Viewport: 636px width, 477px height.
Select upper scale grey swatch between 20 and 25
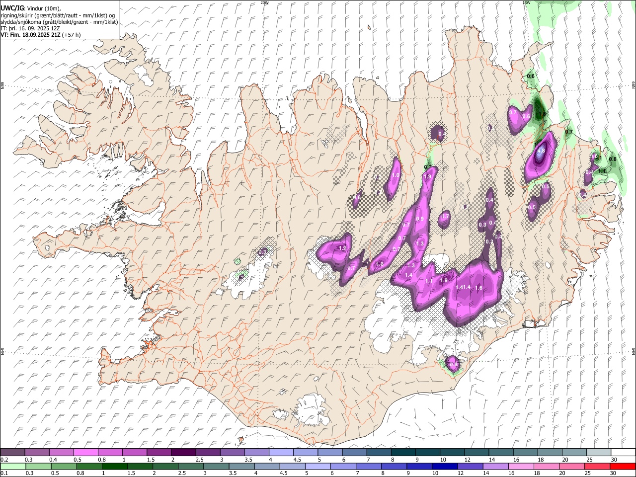pos(574,452)
